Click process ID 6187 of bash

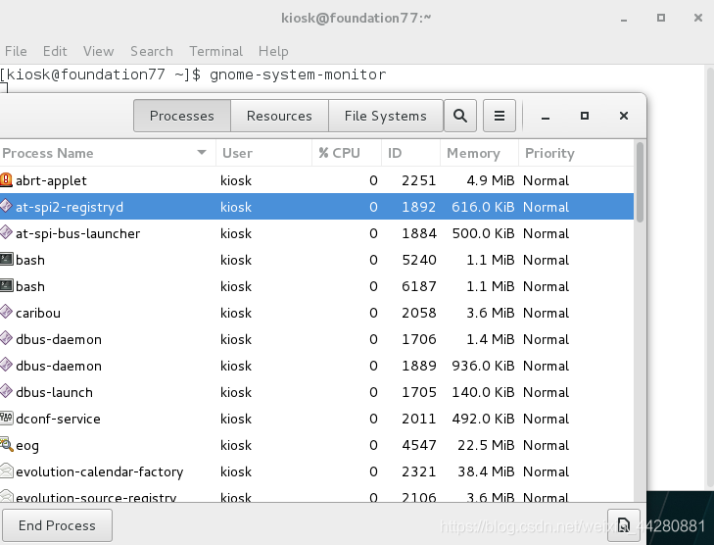pyautogui.click(x=419, y=286)
